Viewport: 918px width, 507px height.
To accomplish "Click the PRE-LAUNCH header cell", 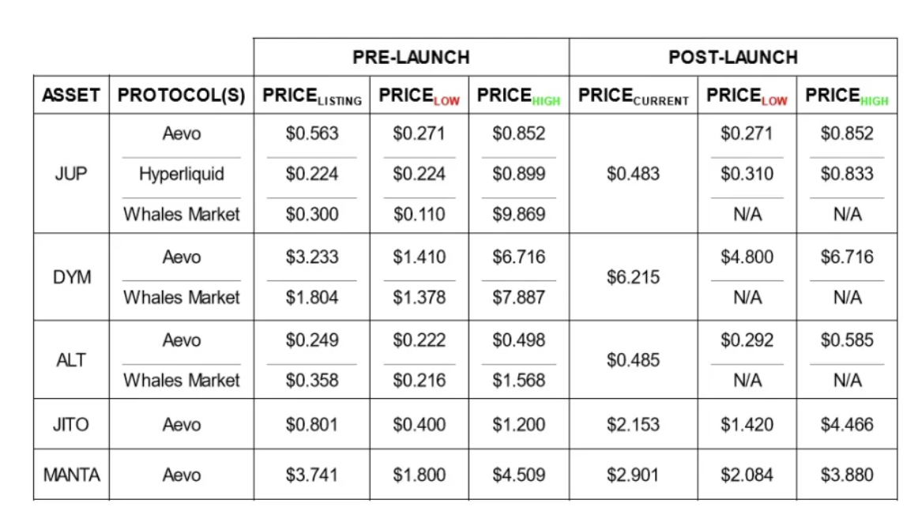I will pos(411,57).
